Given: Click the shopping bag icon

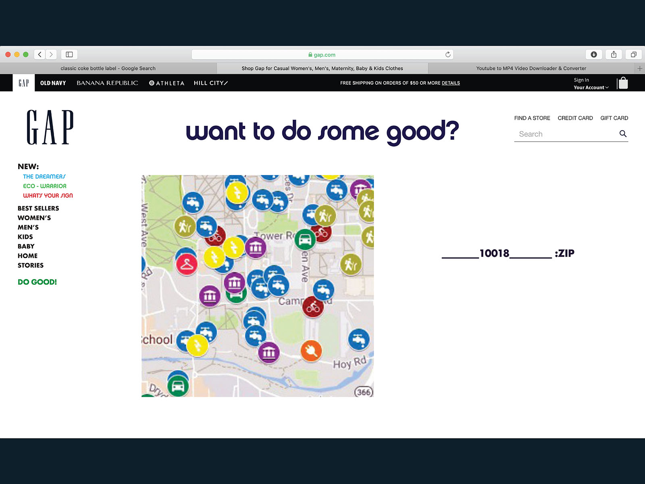Looking at the screenshot, I should pos(623,83).
